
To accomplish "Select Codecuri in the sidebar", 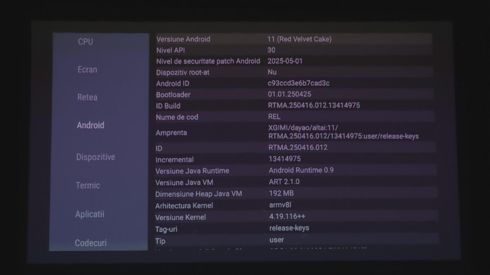I will point(91,243).
